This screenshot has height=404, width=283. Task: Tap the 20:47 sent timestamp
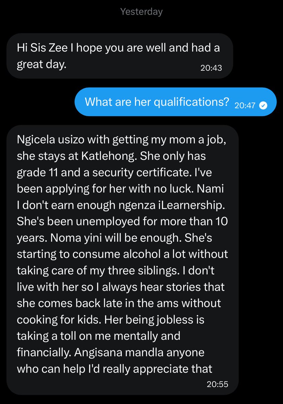point(246,105)
